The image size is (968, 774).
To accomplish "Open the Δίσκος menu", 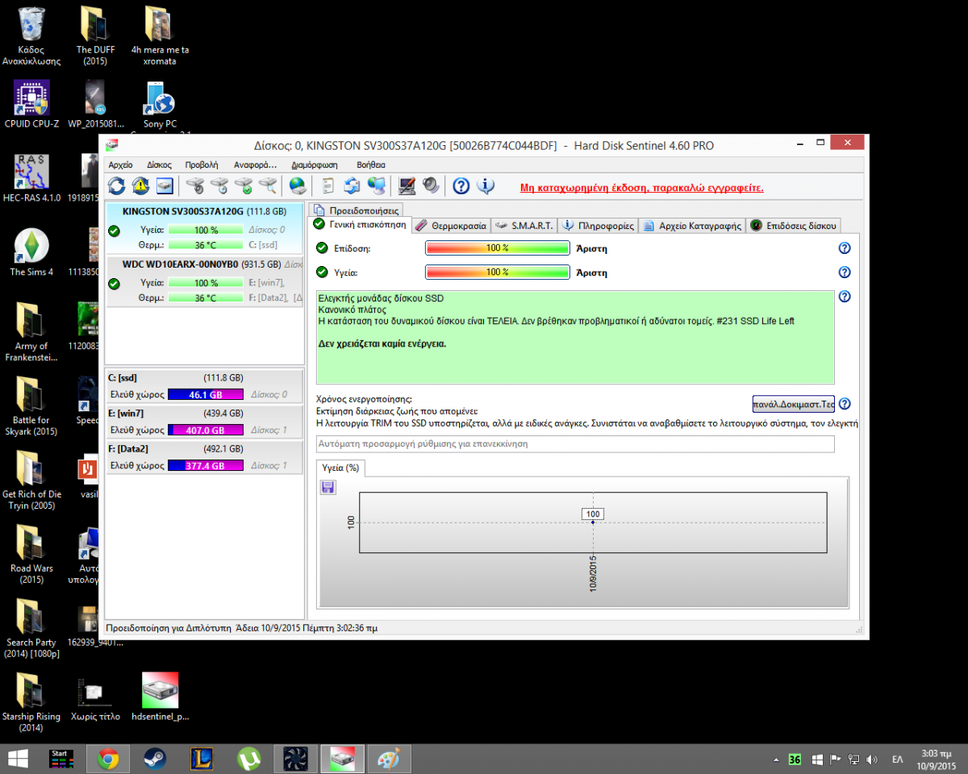I will [x=159, y=164].
